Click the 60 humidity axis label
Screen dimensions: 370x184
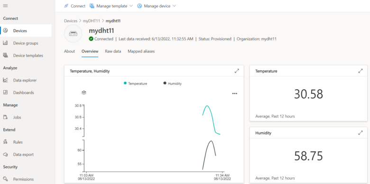[x=79, y=150]
